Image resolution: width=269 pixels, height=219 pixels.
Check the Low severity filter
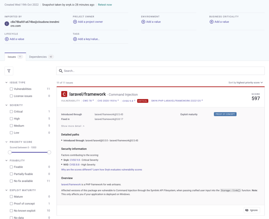[x=11, y=133]
